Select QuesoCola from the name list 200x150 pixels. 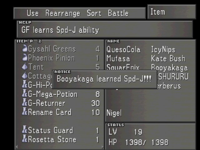pos(123,49)
